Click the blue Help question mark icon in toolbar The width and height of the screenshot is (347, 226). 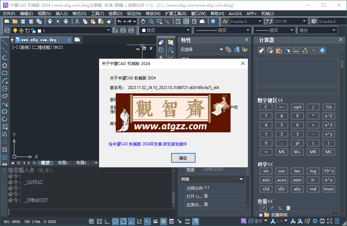pyautogui.click(x=213, y=21)
